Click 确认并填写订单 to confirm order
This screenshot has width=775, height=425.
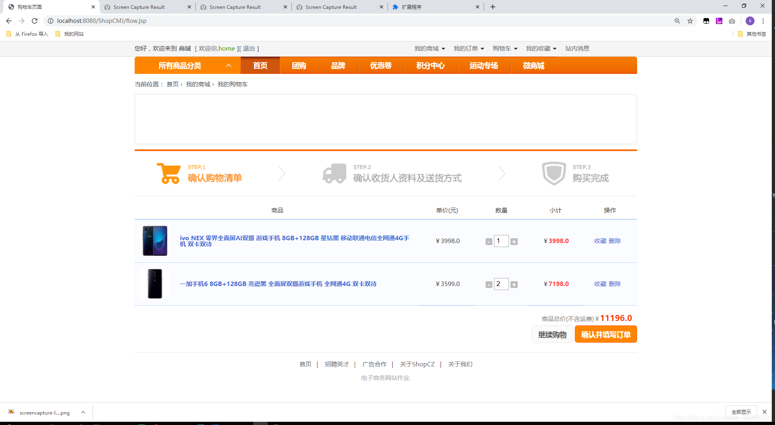605,334
